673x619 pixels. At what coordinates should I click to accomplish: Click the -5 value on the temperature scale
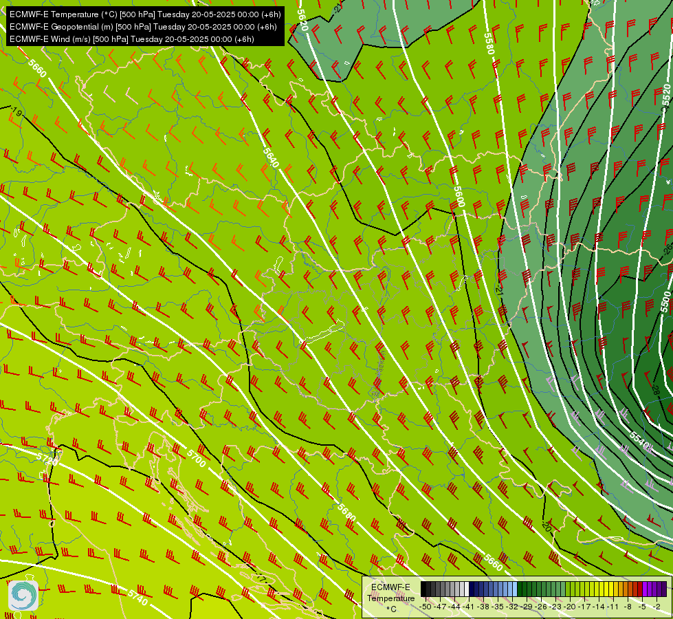coord(641,607)
